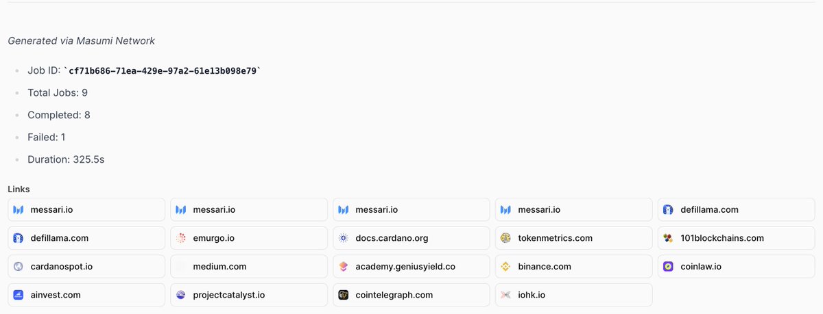Click the 'Completed: 8' line
This screenshot has width=823, height=314.
(59, 115)
